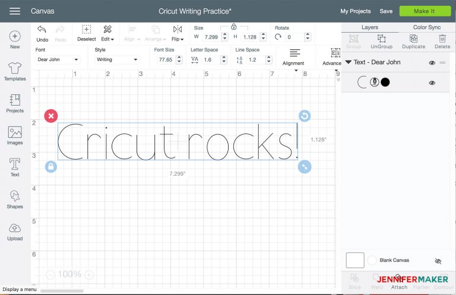The width and height of the screenshot is (456, 295).
Task: Attach the selected layers
Action: 399,281
